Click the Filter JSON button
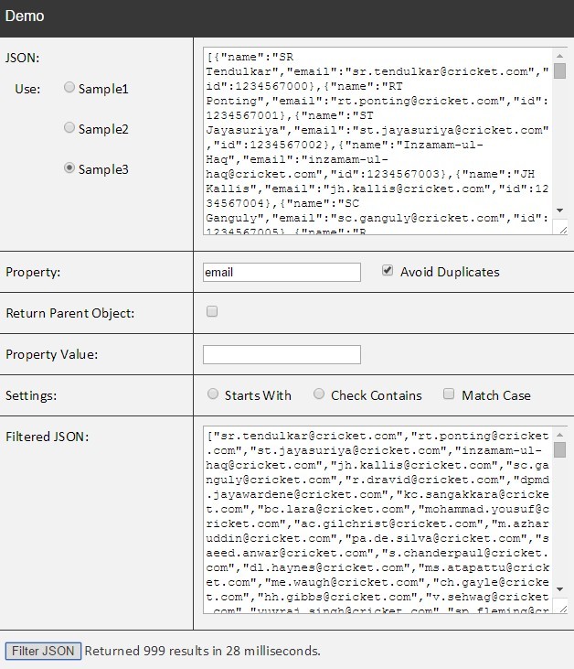Image resolution: width=574 pixels, height=669 pixels. pyautogui.click(x=43, y=651)
